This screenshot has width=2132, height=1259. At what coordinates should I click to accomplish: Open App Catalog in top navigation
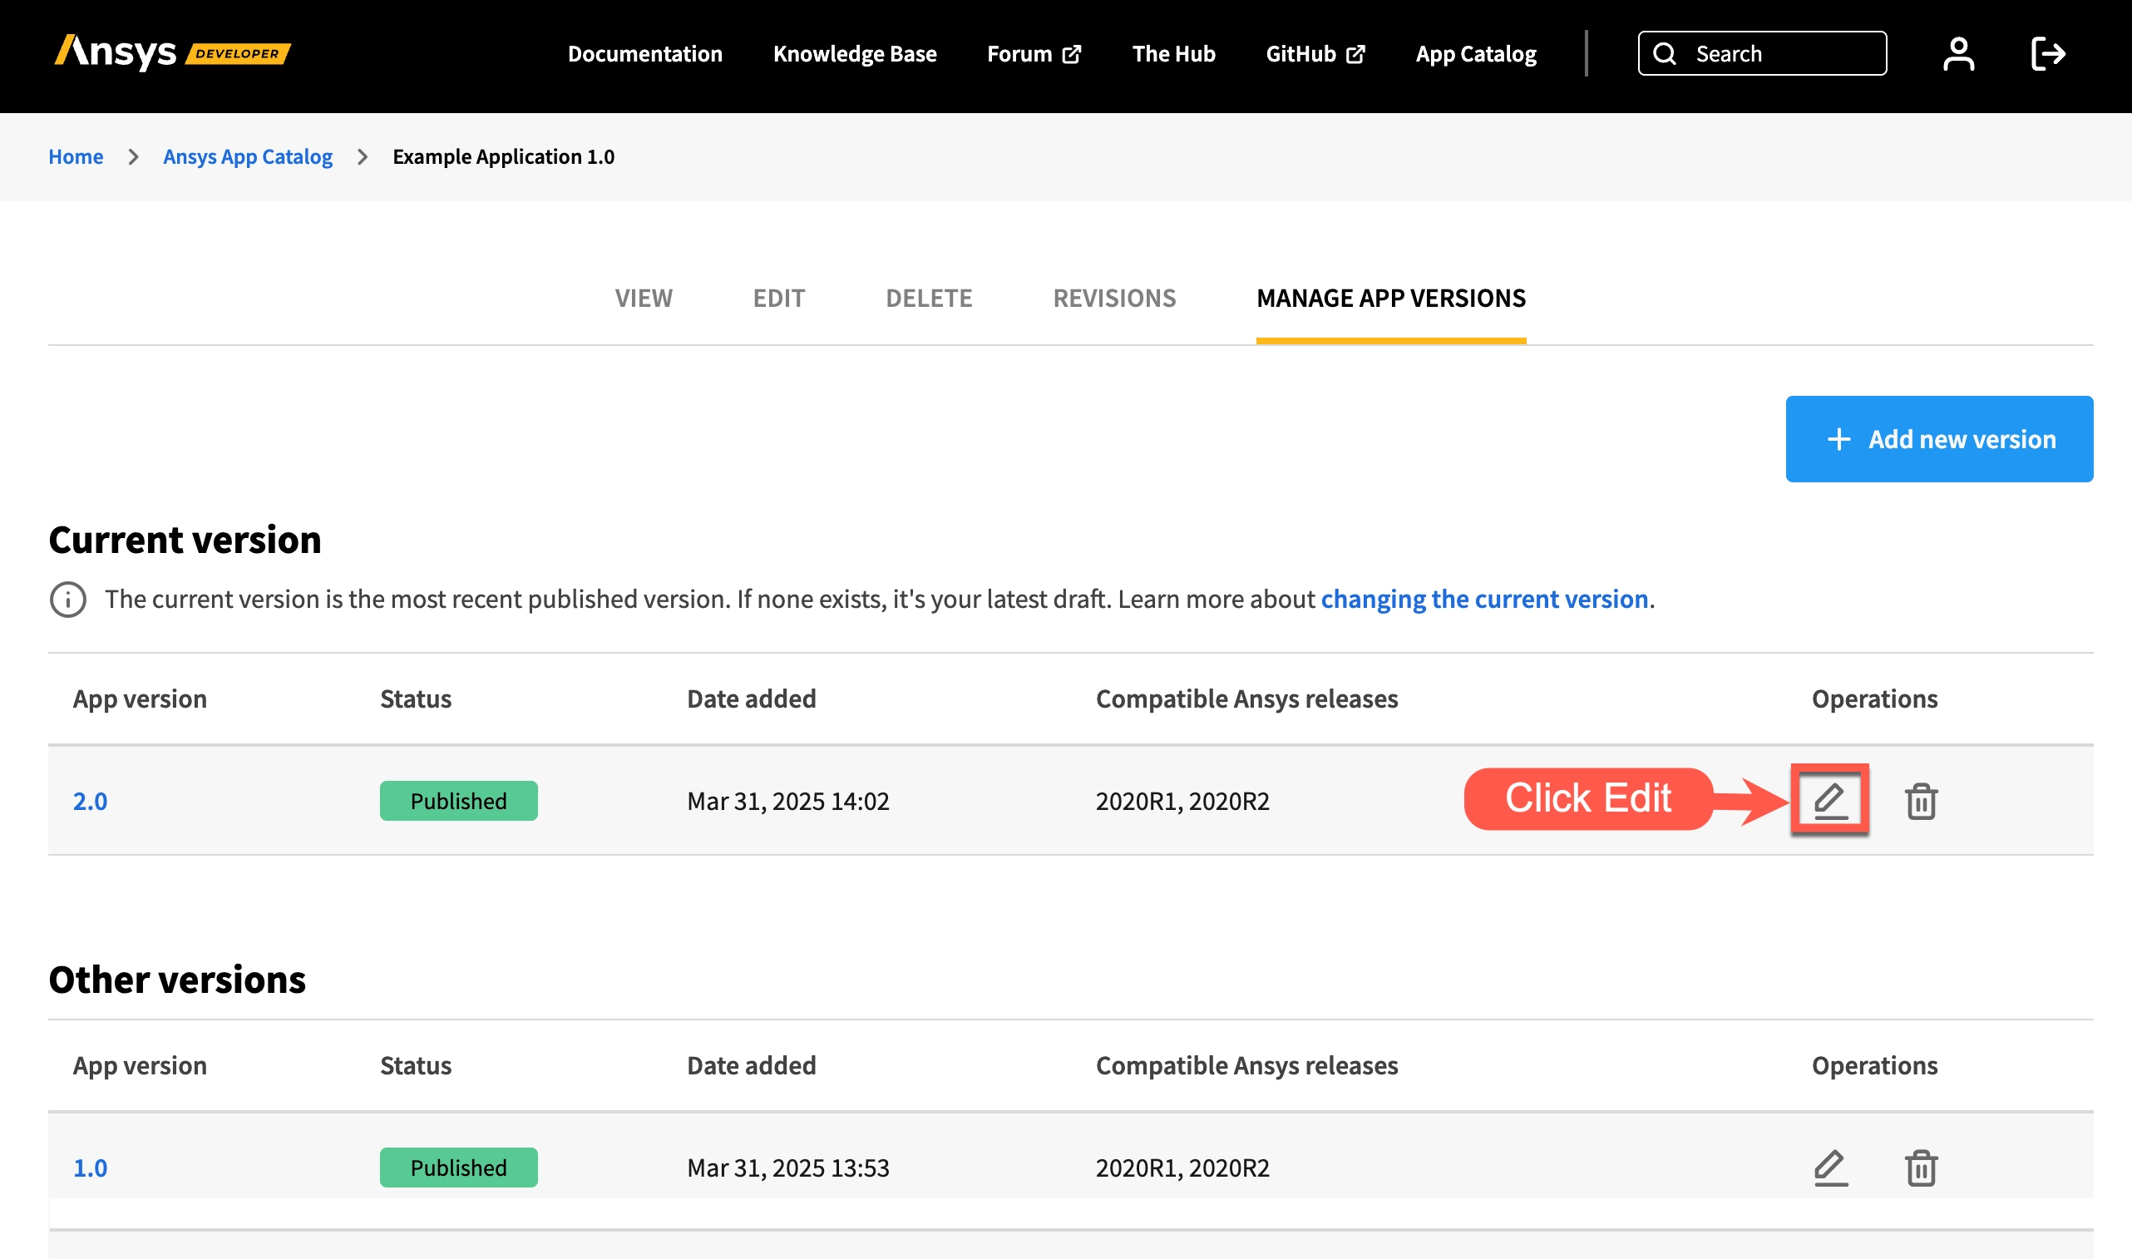1476,54
